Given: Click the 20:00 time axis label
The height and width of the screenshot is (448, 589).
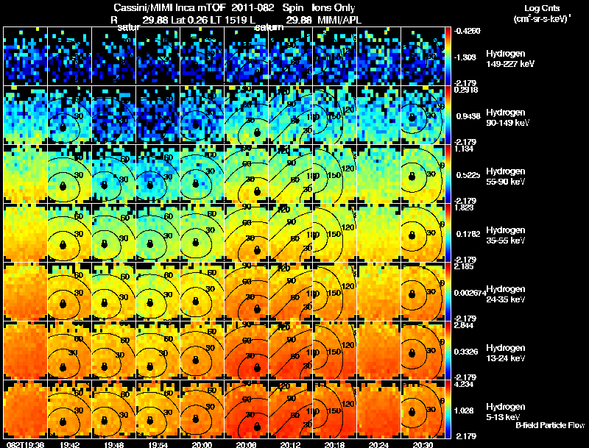Looking at the screenshot, I should (202, 444).
